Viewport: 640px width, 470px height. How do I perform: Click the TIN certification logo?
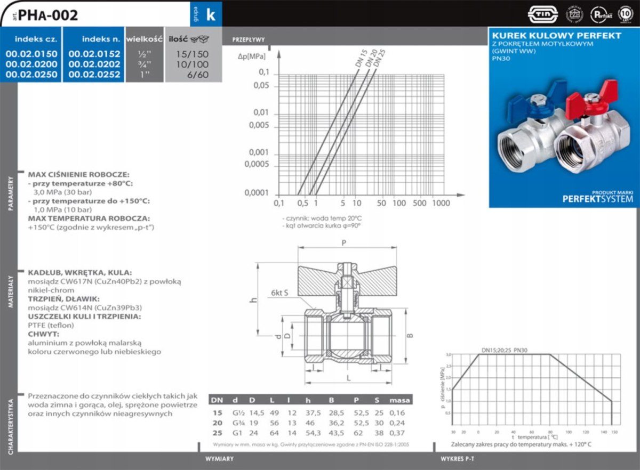click(x=542, y=13)
